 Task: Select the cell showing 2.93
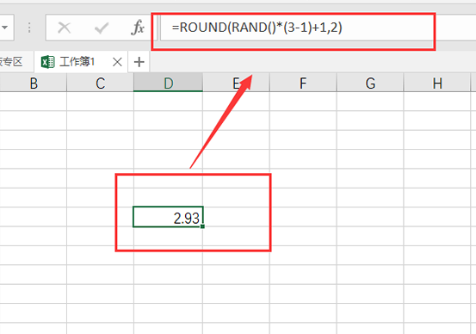coord(168,217)
